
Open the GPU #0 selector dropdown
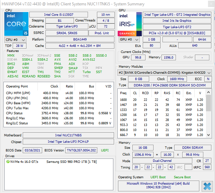129,40
